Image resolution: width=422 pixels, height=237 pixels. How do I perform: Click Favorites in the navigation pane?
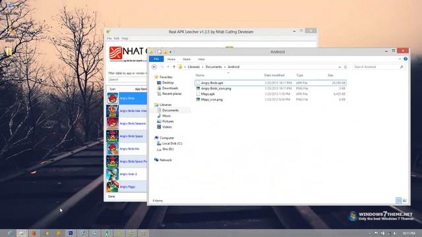166,77
